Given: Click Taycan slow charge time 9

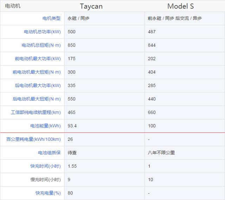Looking at the screenshot, I should pos(69,180).
